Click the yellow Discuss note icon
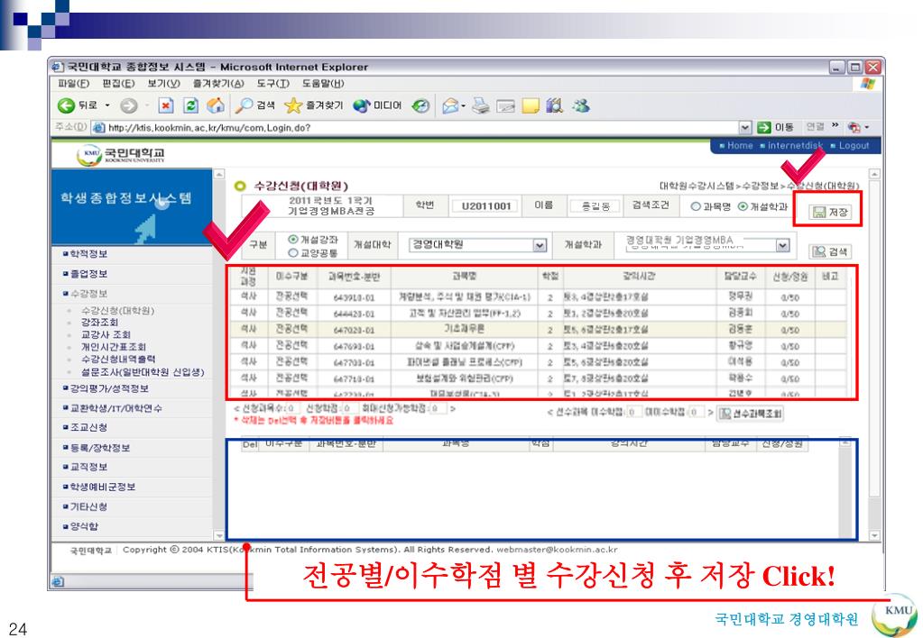 [531, 105]
